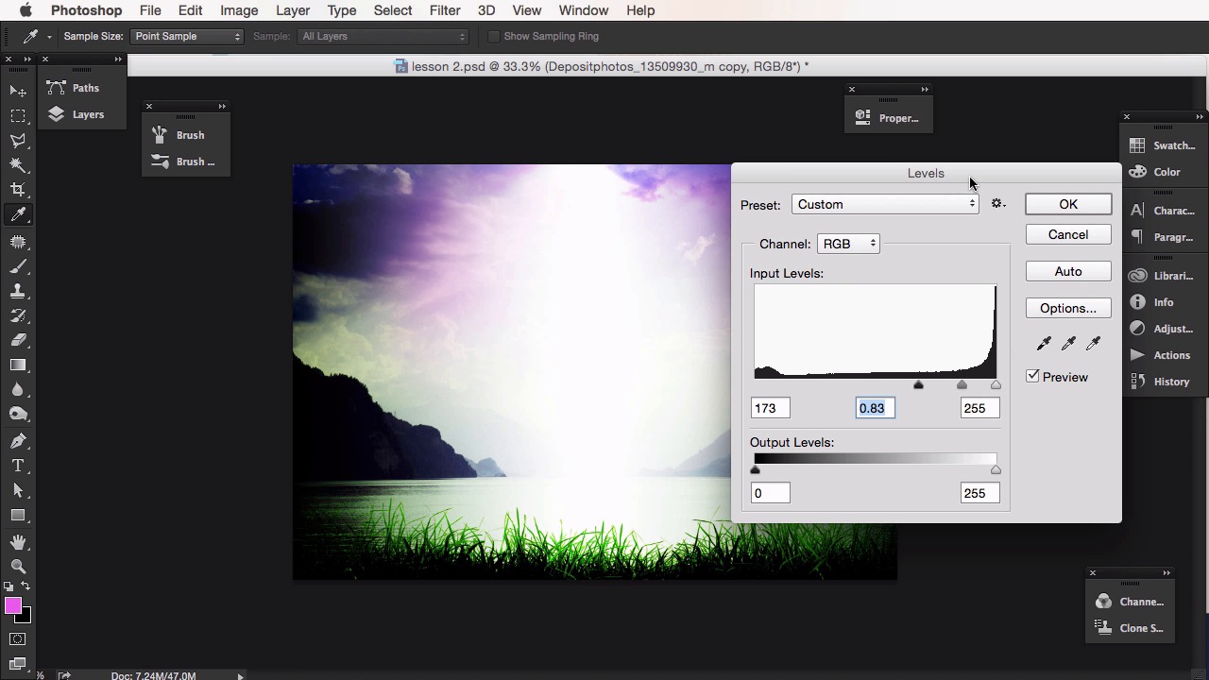Select the Eraser tool
1209x680 pixels.
tap(18, 340)
